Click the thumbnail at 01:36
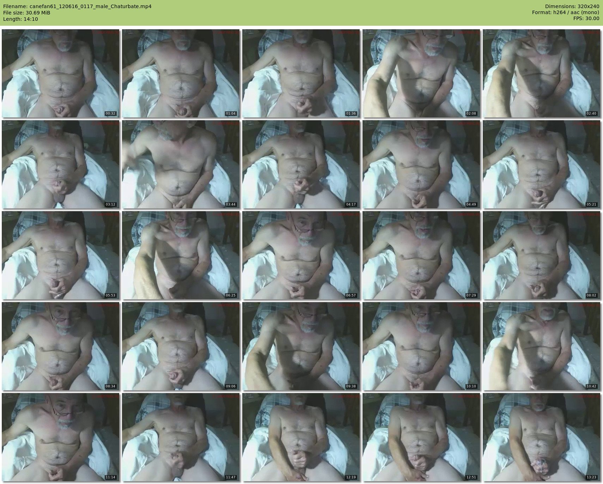 pos(301,73)
